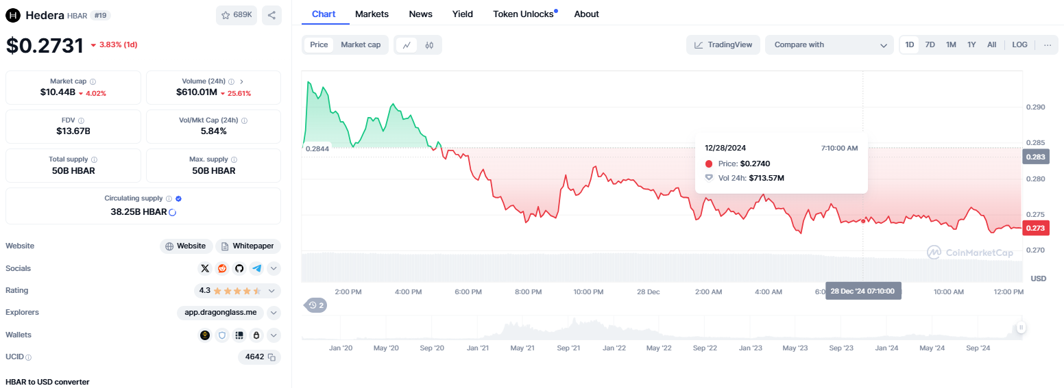
Task: Open the shield wallet icon
Action: [x=222, y=335]
